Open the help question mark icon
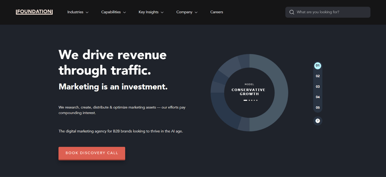This screenshot has height=177, width=386. (318, 121)
